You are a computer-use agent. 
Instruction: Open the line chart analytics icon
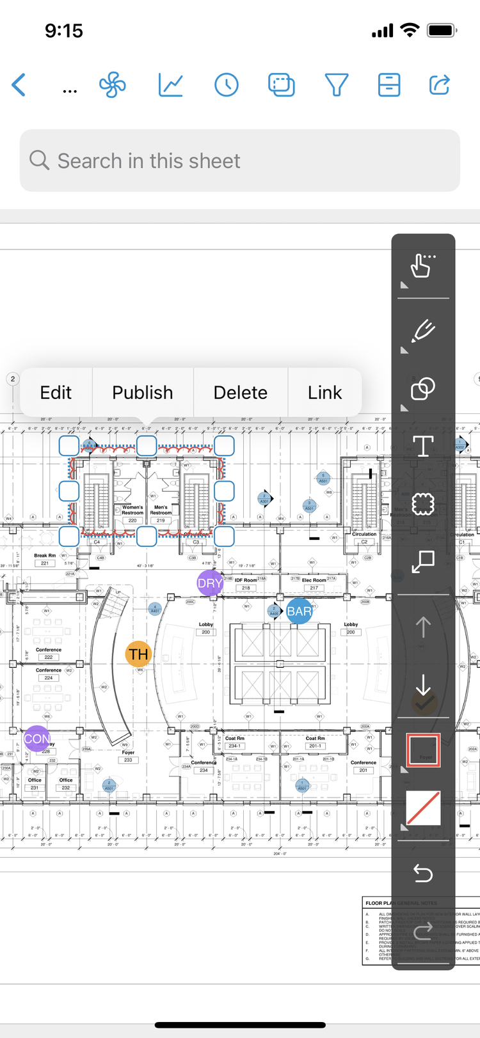tap(171, 85)
